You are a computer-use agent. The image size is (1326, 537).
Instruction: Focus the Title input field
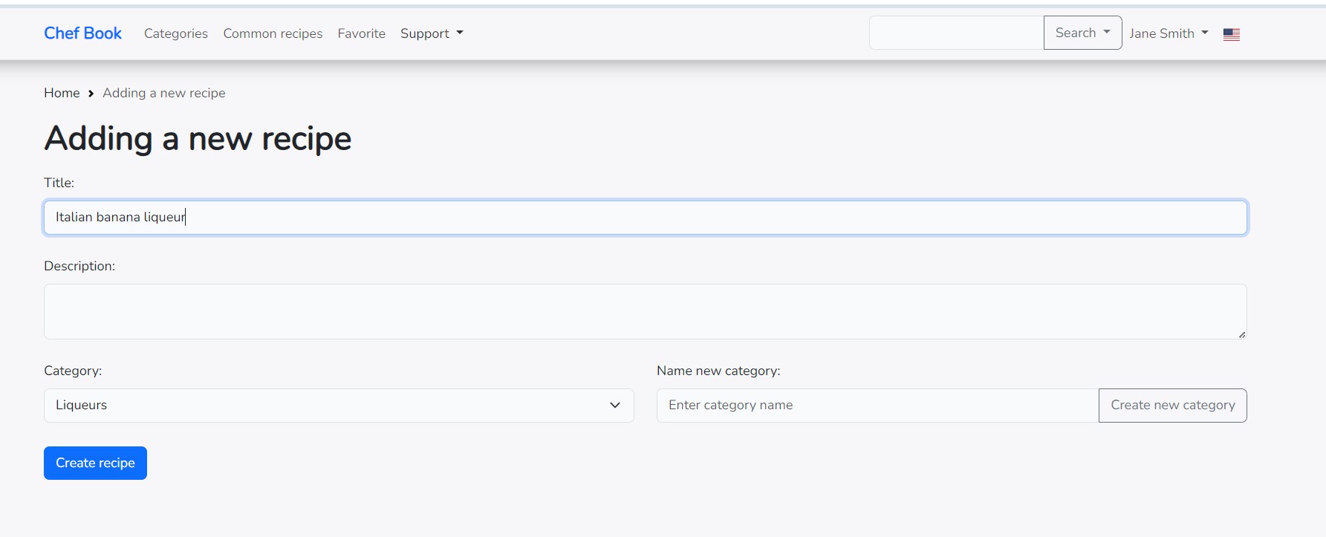[x=645, y=218]
